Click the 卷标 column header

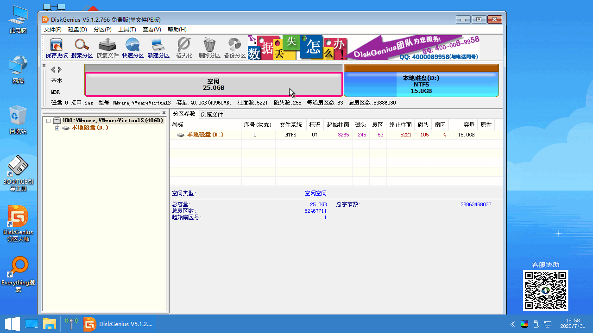(205, 125)
